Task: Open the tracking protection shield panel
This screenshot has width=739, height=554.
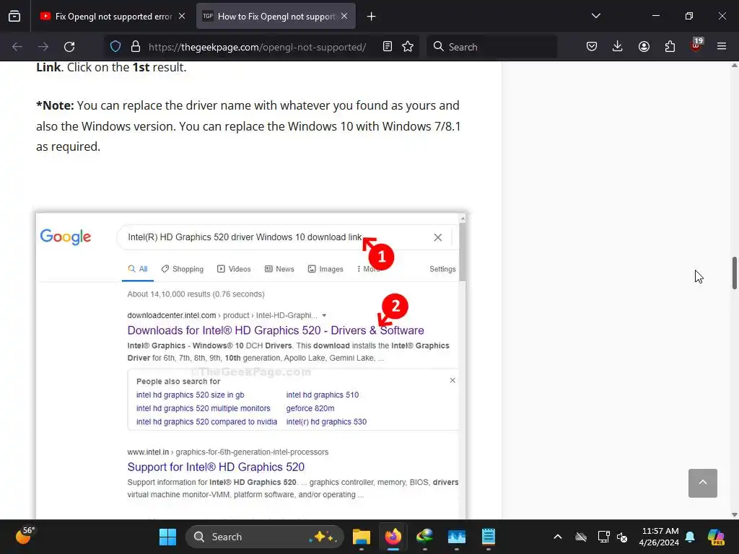Action: coord(115,47)
